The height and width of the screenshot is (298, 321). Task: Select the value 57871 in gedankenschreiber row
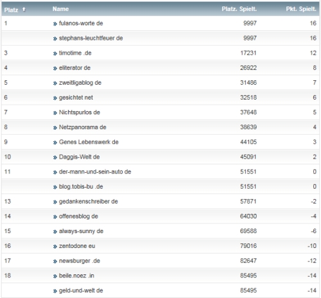[x=248, y=201]
